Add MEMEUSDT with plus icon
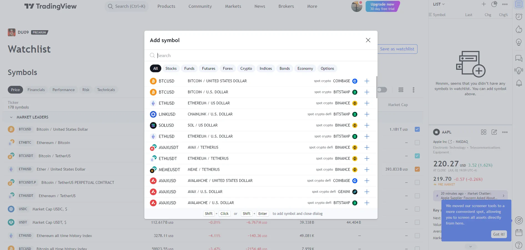Screen dimensions: 525x250 pyautogui.click(x=367, y=169)
